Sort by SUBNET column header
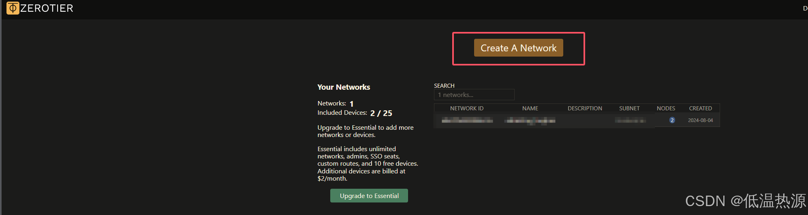 (x=629, y=108)
